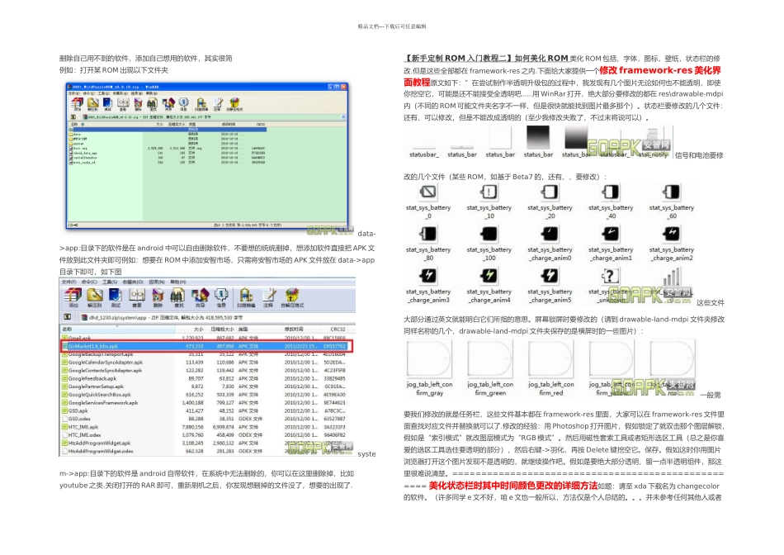Click stat_sys_battery_charge_anim3 icon image
Image resolution: width=784 pixels, height=555 pixels.
point(428,275)
